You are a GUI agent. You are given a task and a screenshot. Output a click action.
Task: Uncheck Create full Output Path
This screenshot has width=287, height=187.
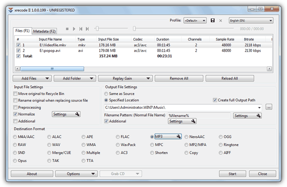click(215, 100)
